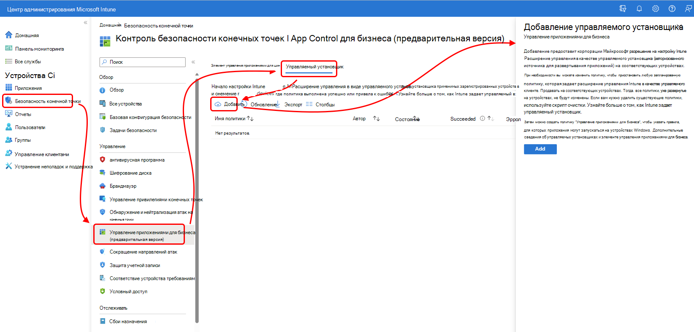
Task: Open Безопасность конечной точки shield icon
Action: [x=8, y=101]
